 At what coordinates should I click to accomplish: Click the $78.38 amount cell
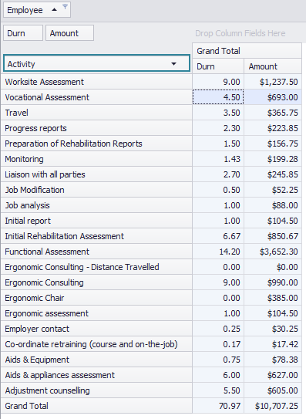click(273, 360)
